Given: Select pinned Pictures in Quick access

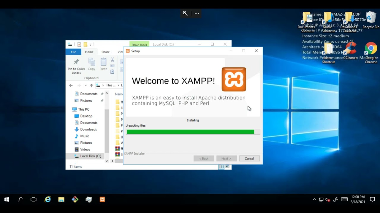Looking at the screenshot, I should (86, 101).
